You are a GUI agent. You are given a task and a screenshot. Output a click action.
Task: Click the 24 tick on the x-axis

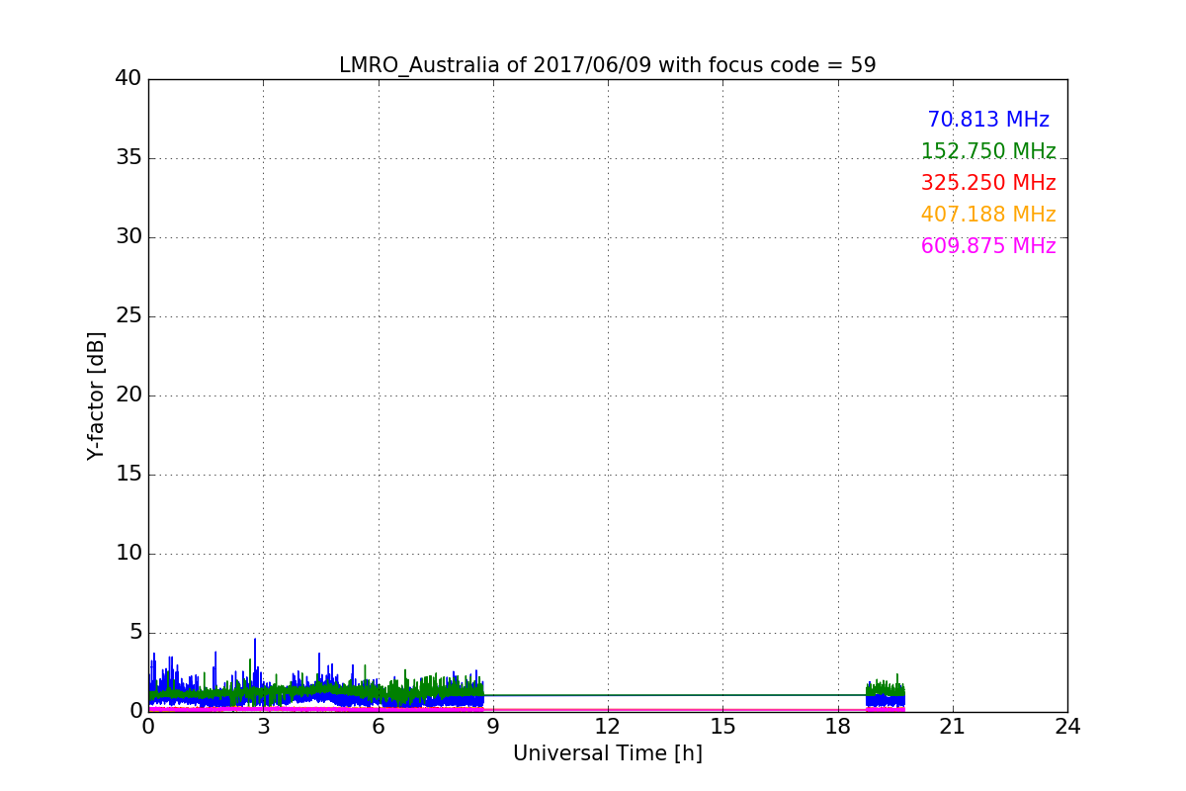(1066, 726)
